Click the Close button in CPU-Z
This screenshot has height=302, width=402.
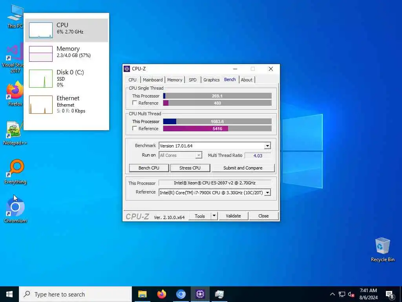263,216
